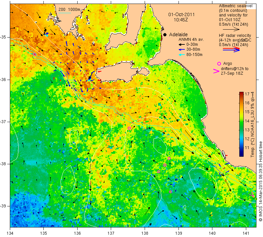The image size is (263, 237).
Task: Click the '(0.1m contours)' legend text
Action: coord(233,11)
